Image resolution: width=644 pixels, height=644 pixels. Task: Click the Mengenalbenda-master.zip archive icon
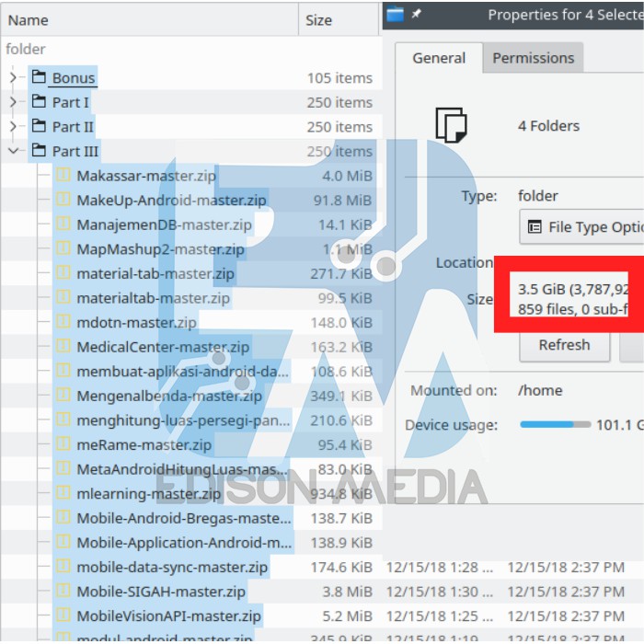point(63,395)
